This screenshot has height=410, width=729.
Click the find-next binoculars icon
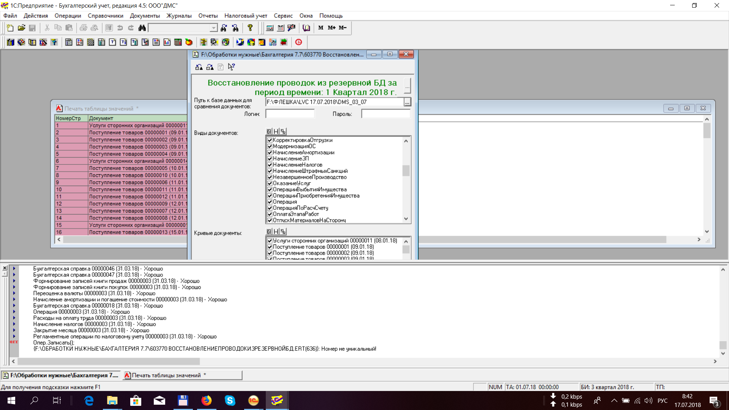tap(224, 28)
